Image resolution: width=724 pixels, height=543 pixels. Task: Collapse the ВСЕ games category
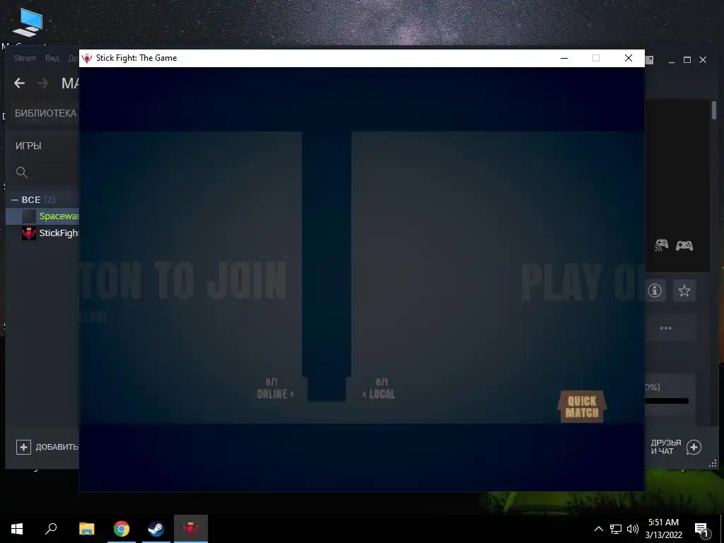point(15,200)
